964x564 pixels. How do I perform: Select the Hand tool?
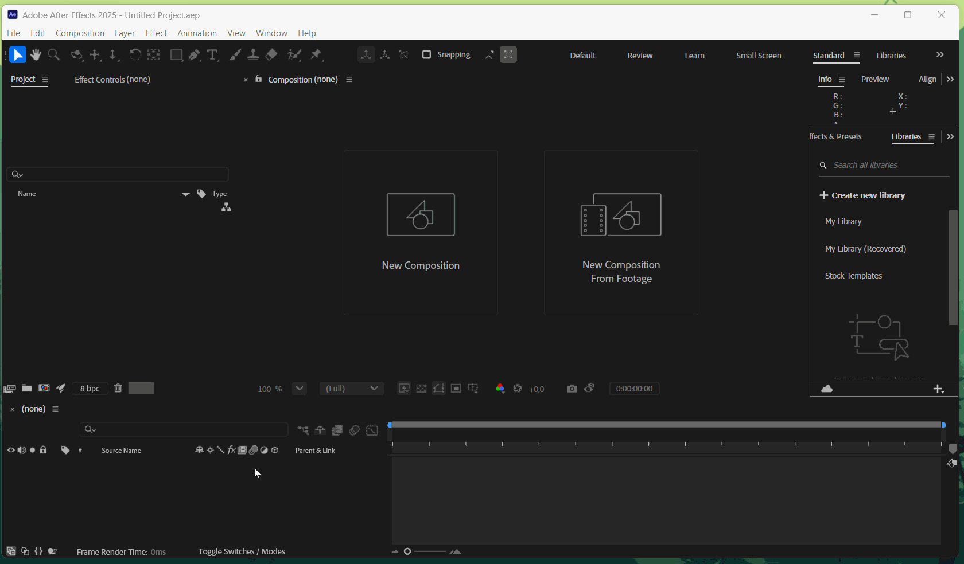click(x=36, y=55)
